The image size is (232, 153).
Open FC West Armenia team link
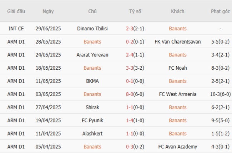click(x=177, y=94)
